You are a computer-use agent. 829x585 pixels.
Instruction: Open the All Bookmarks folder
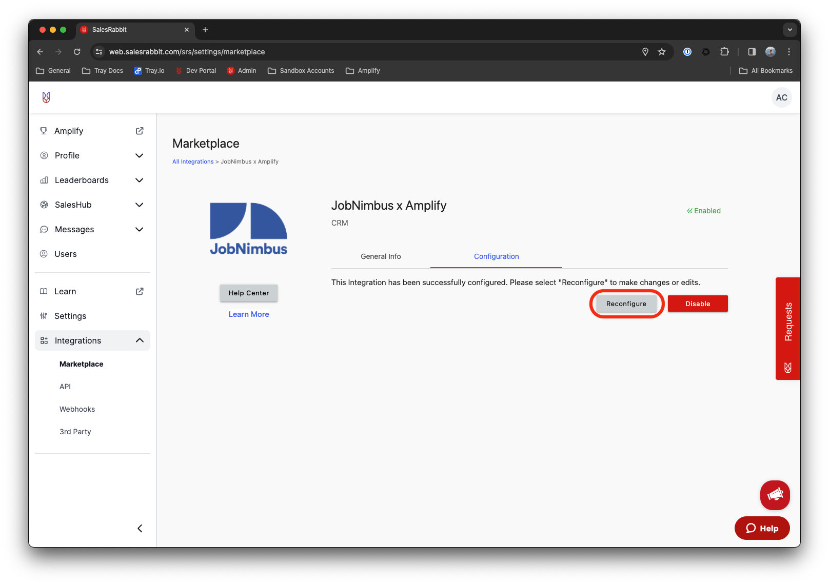pos(766,71)
